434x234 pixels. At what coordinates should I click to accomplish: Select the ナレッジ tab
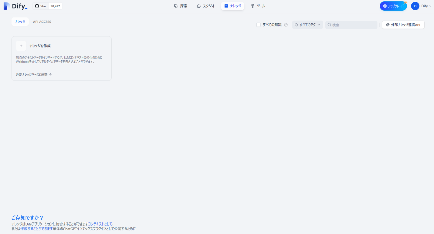[20, 21]
